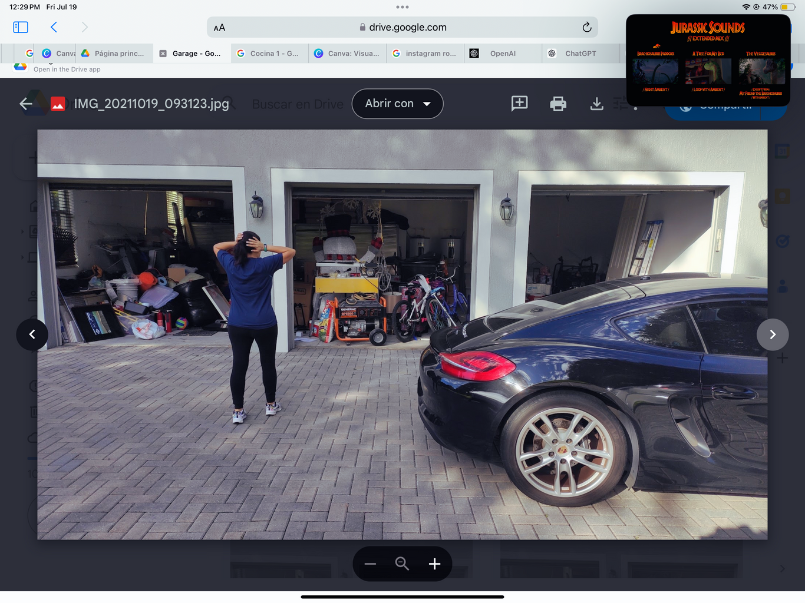Show next image with right chevron
This screenshot has height=603, width=805.
[772, 334]
